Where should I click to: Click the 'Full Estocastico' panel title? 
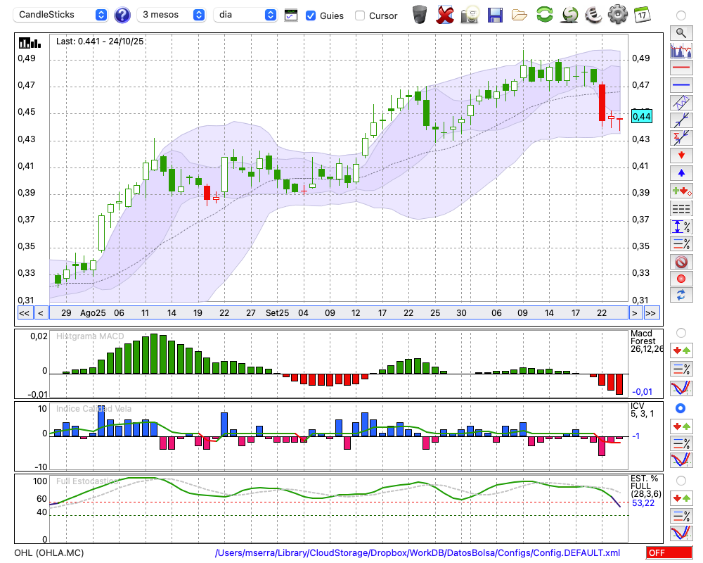click(87, 481)
